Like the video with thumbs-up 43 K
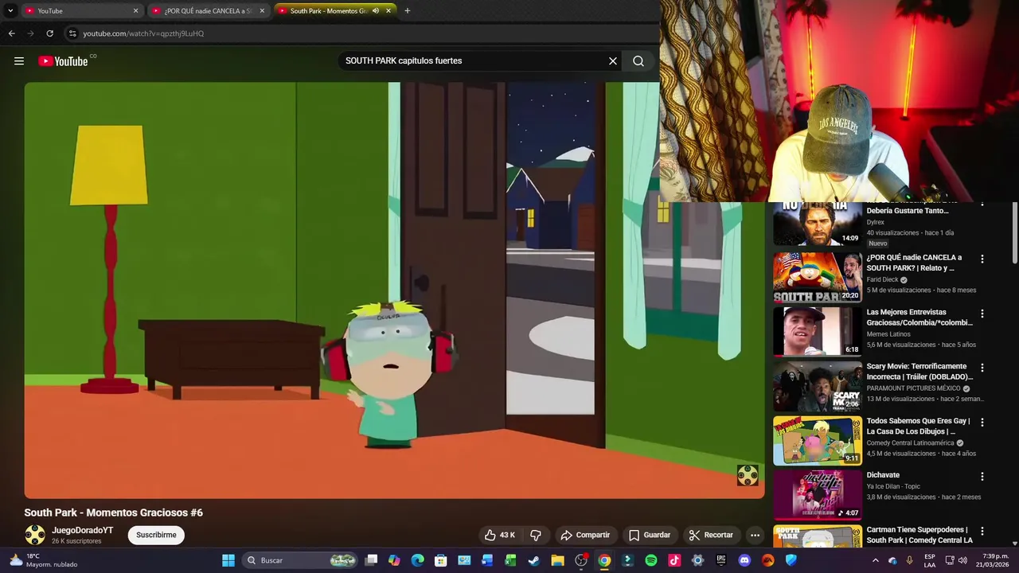This screenshot has width=1019, height=573. [500, 535]
